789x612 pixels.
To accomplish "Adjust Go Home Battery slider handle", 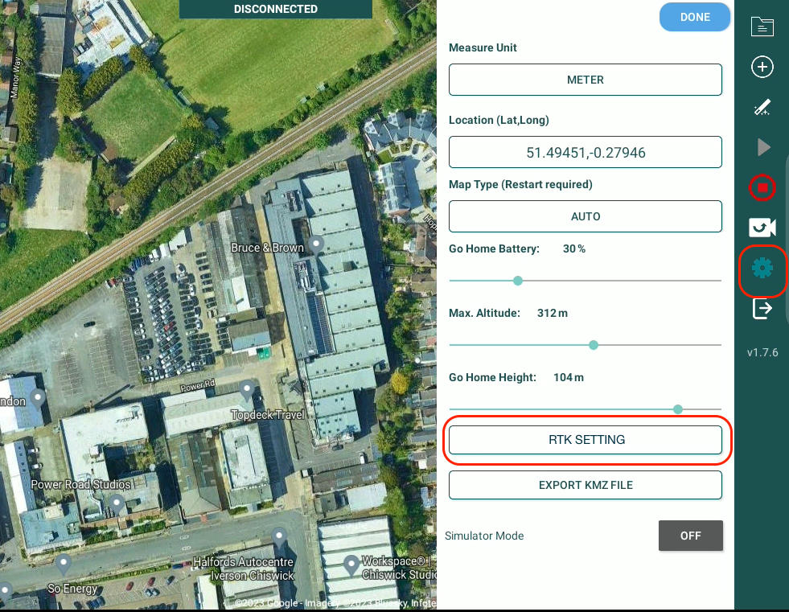I will point(518,281).
